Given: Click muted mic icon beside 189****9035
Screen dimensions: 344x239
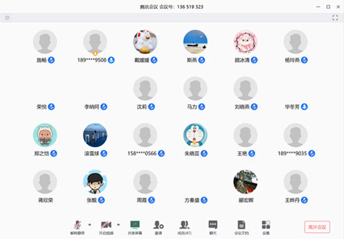Looking at the screenshot, I should (x=311, y=153).
